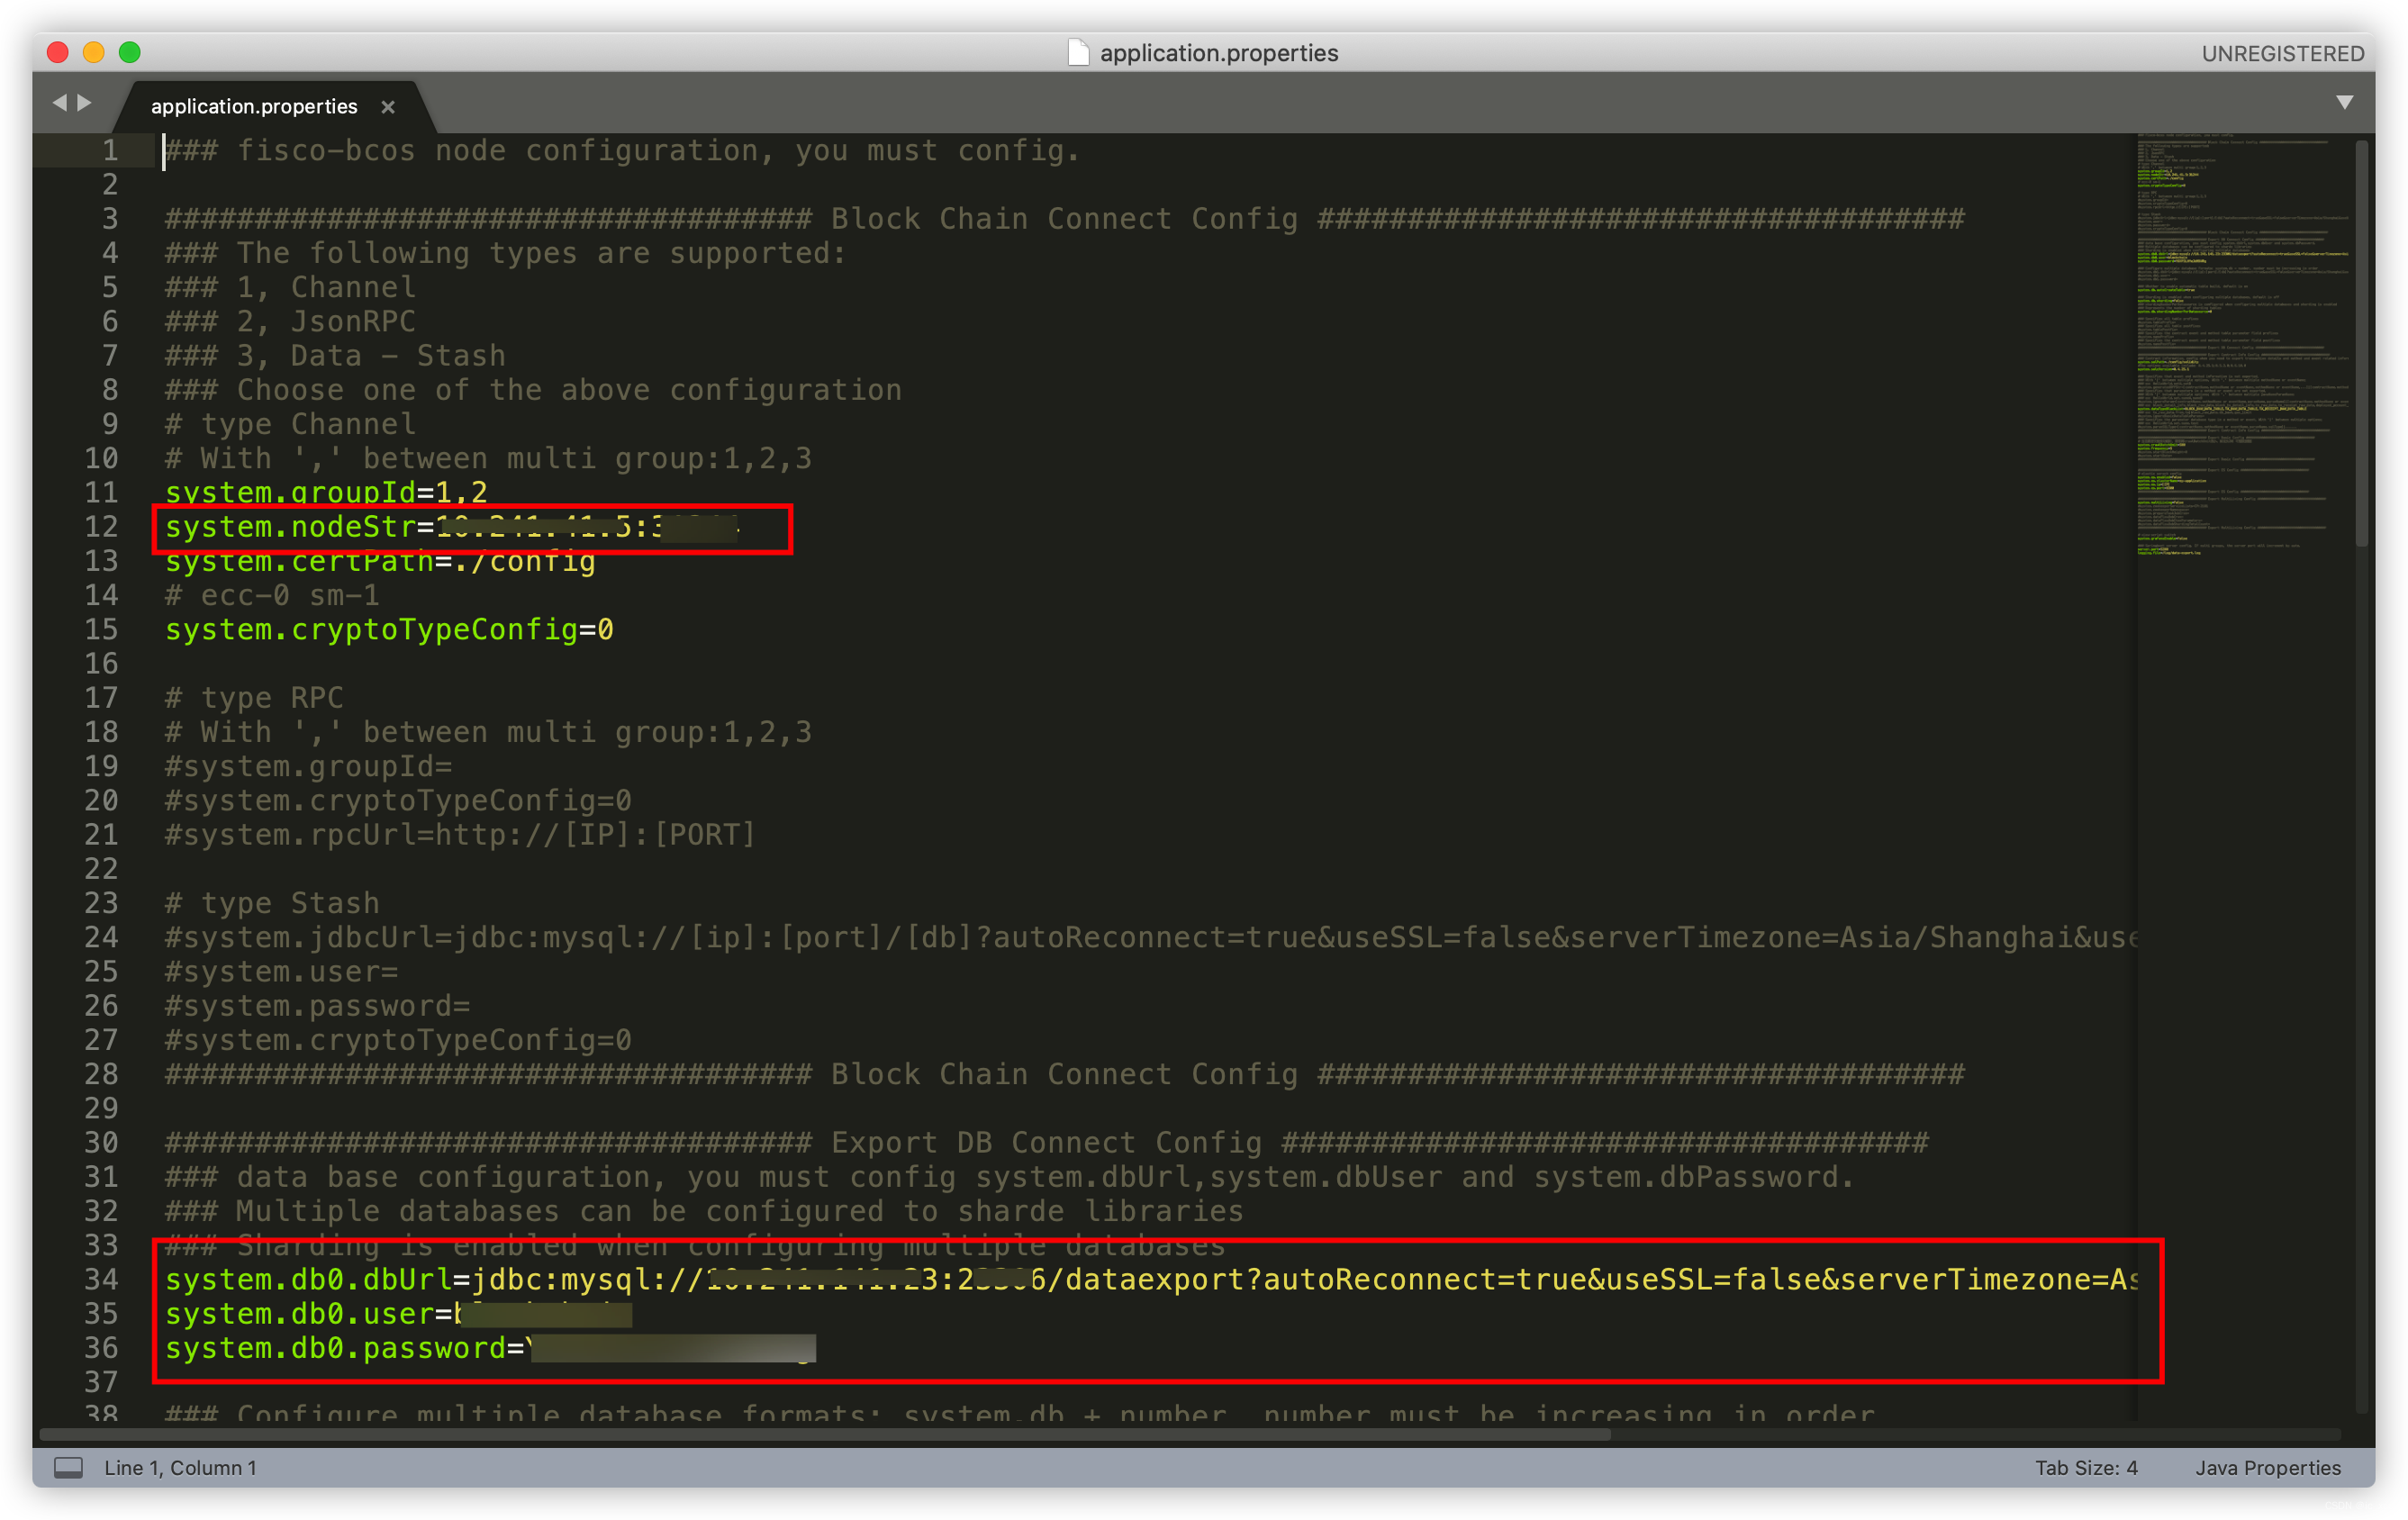Click system.cryptoTypeConfig=0 on line 15

click(x=389, y=630)
